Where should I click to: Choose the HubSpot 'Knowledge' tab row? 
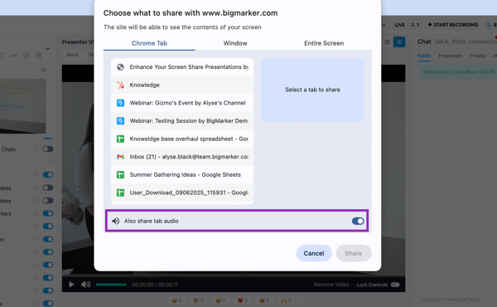182,85
